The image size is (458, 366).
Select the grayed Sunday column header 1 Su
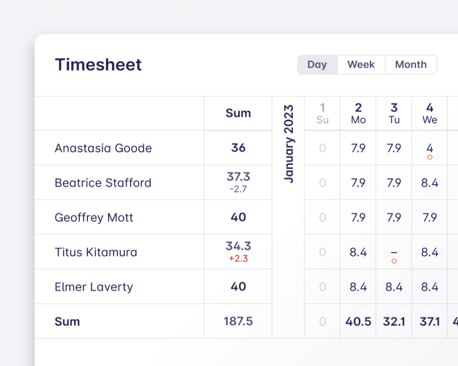[x=322, y=114]
